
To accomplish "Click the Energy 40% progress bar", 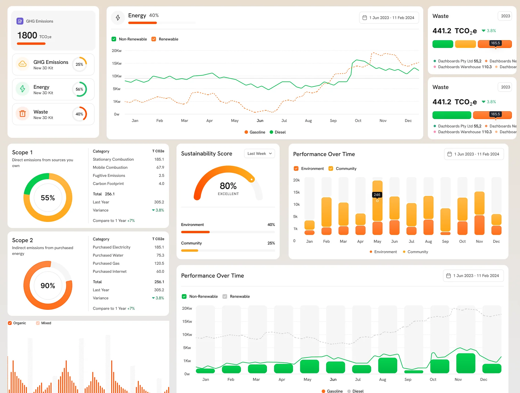I will pyautogui.click(x=162, y=23).
